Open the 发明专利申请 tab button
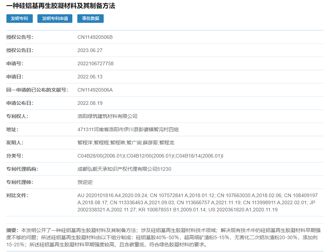Screen dimensions: 326x252 click(x=55, y=19)
